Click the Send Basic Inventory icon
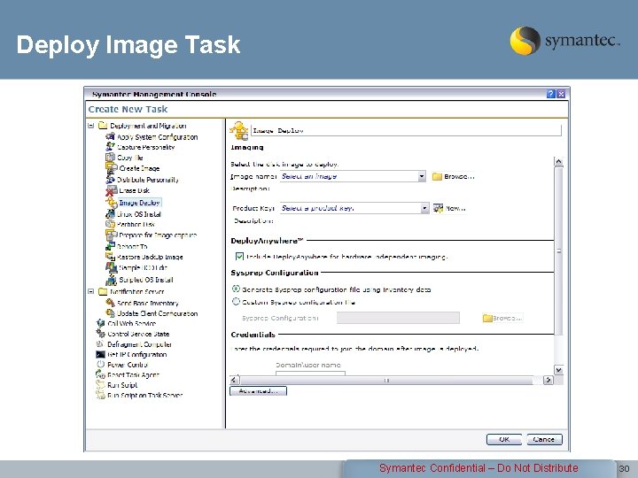 click(110, 303)
